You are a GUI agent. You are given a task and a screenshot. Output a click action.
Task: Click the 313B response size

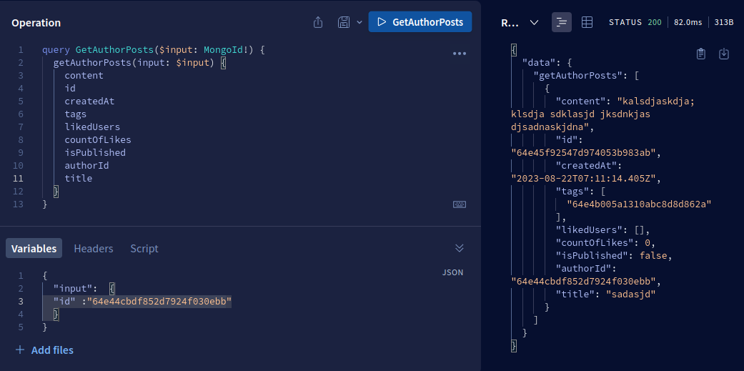(x=723, y=22)
